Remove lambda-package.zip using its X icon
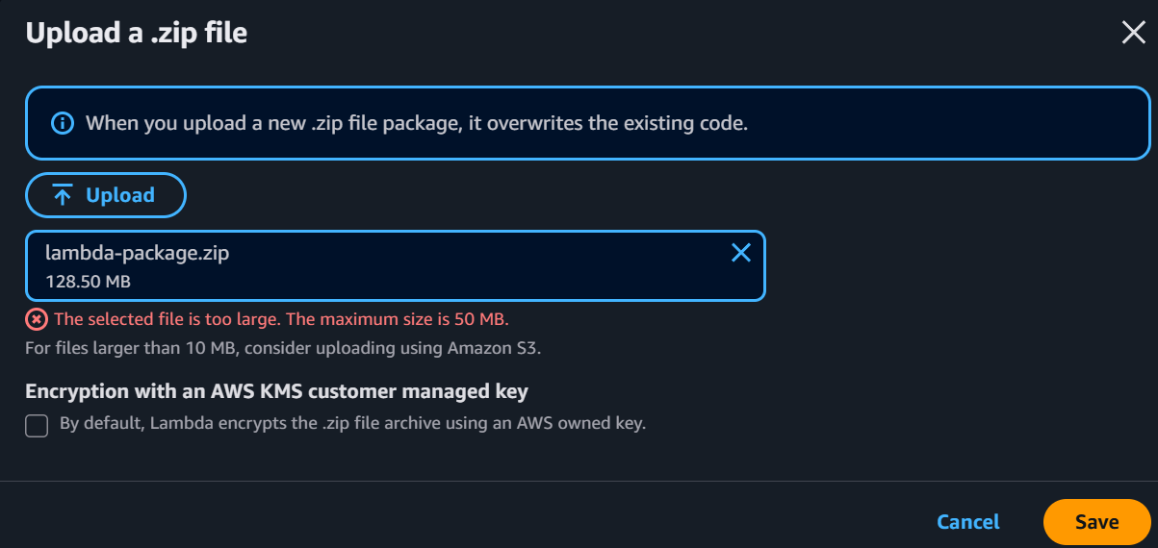 click(x=741, y=253)
